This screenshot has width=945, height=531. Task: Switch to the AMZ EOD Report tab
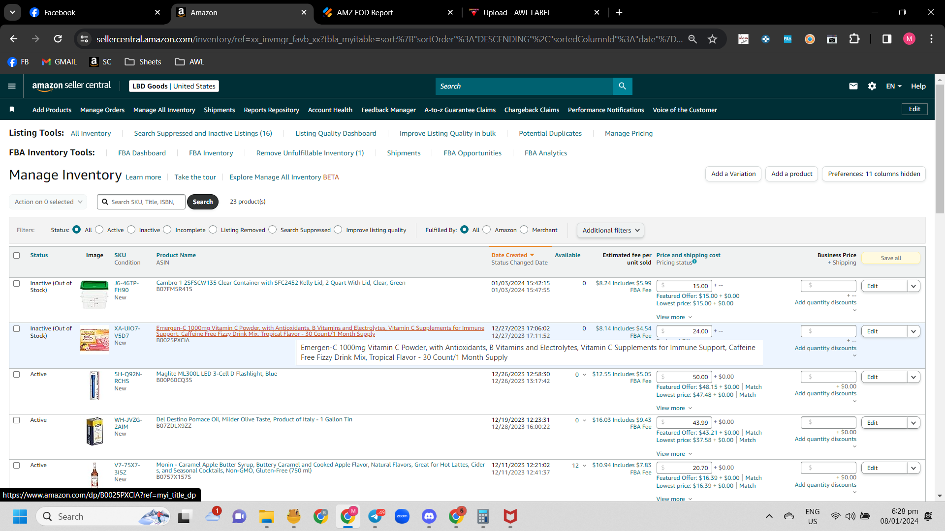(x=388, y=12)
